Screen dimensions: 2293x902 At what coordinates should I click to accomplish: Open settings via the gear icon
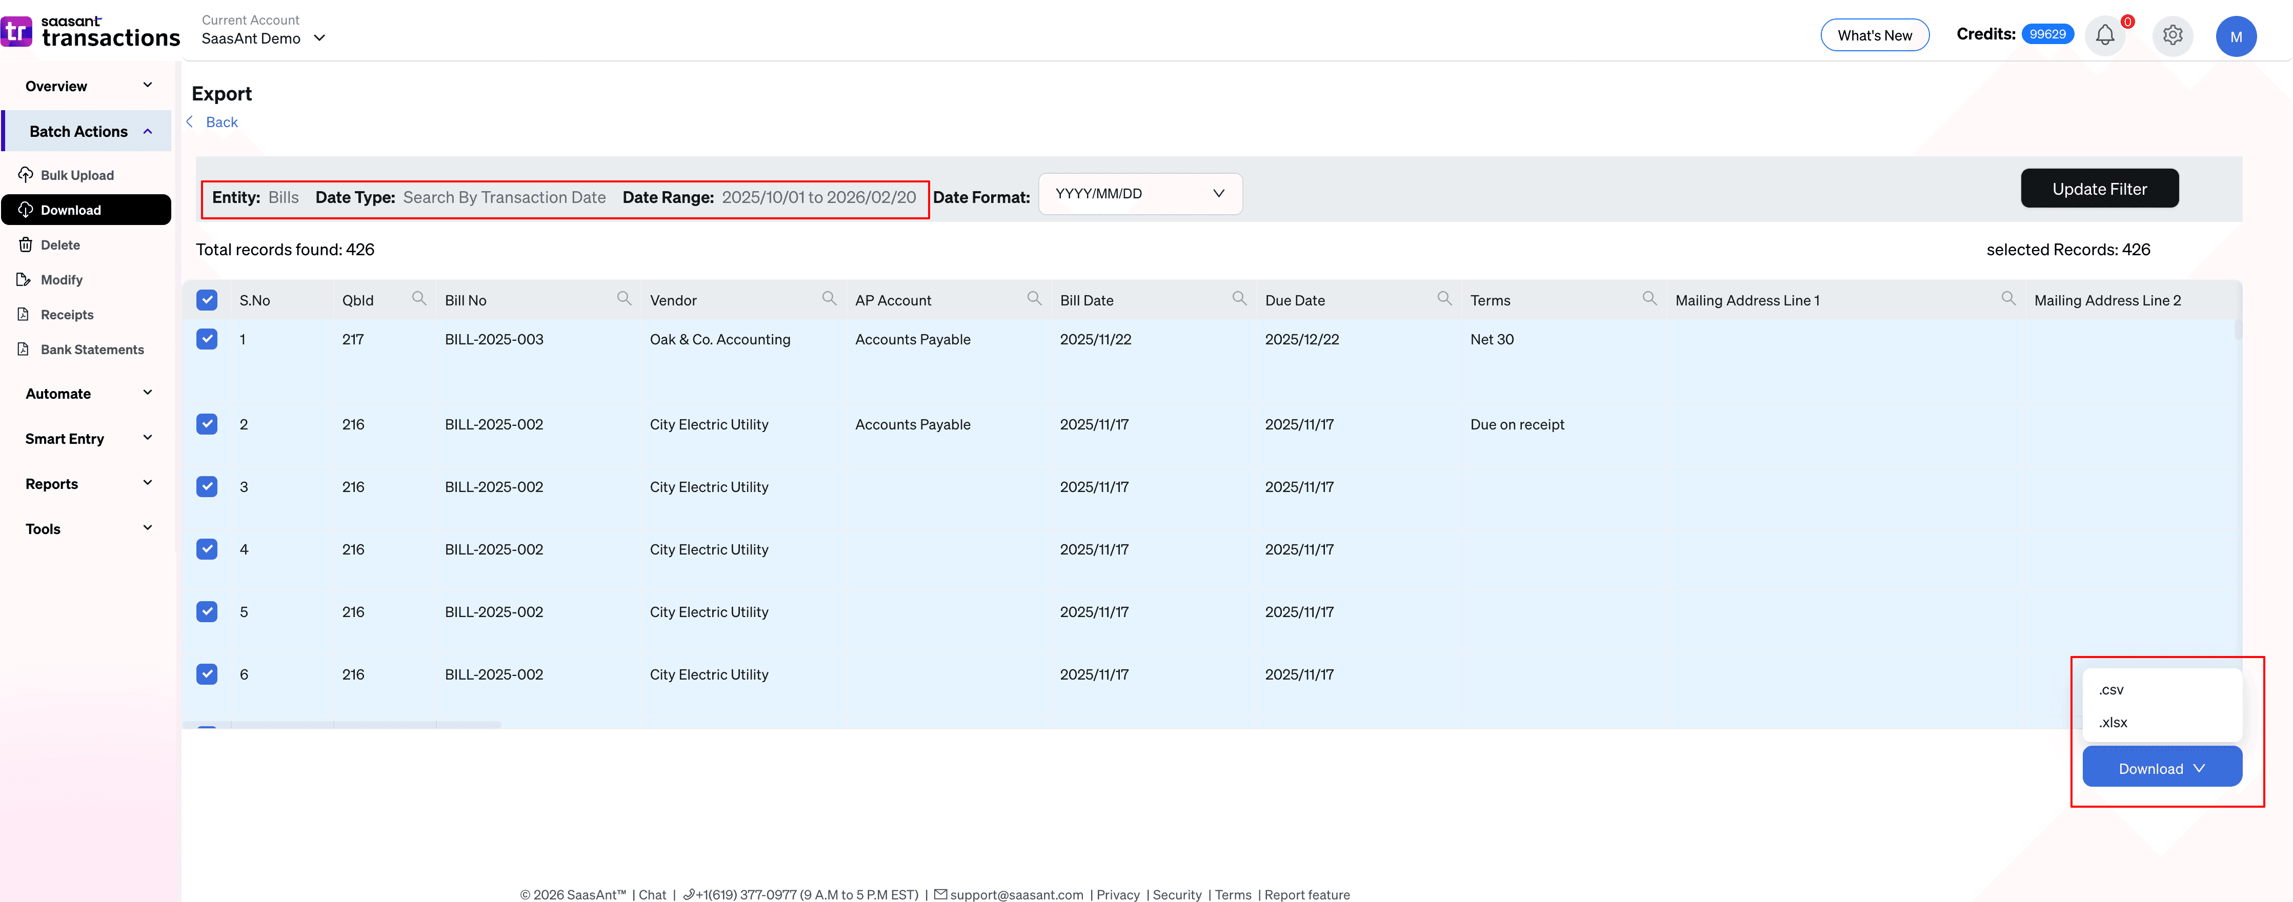[2172, 35]
